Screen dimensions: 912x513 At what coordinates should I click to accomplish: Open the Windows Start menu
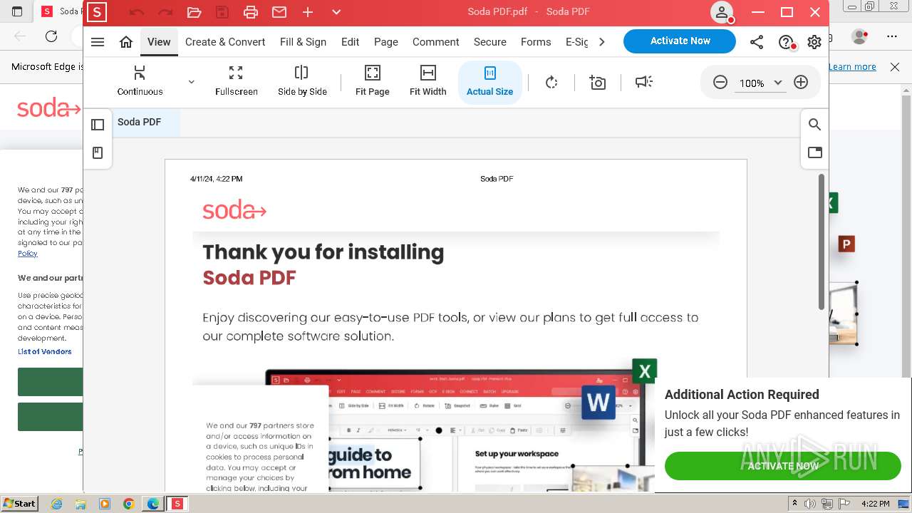pos(20,503)
